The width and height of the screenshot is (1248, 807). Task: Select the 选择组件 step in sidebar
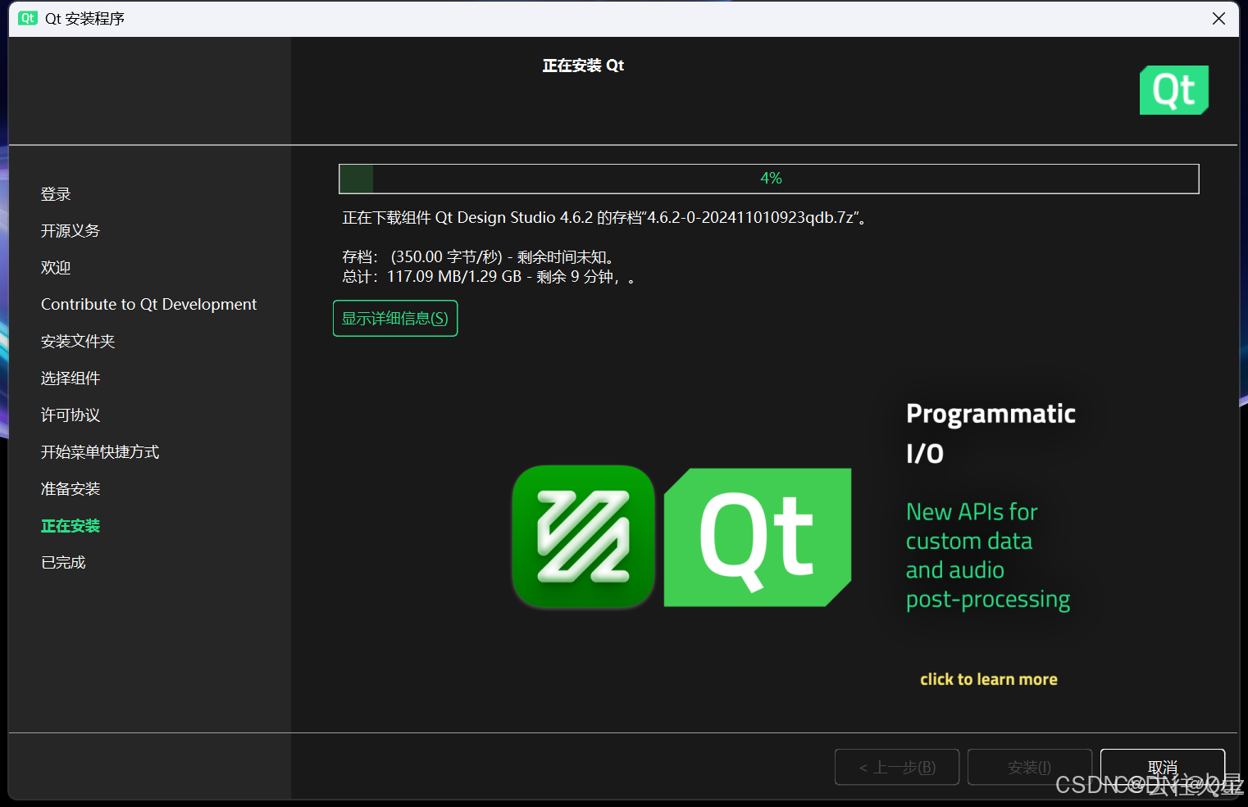[71, 378]
